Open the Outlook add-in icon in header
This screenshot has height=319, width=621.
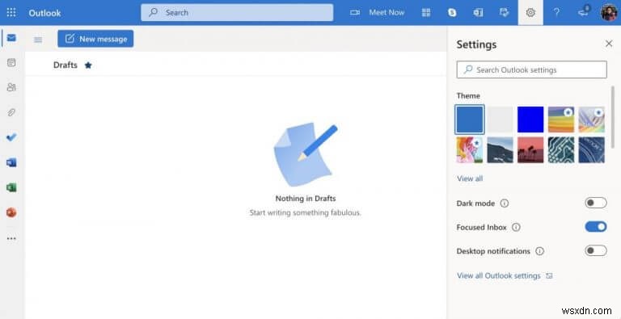coord(478,13)
